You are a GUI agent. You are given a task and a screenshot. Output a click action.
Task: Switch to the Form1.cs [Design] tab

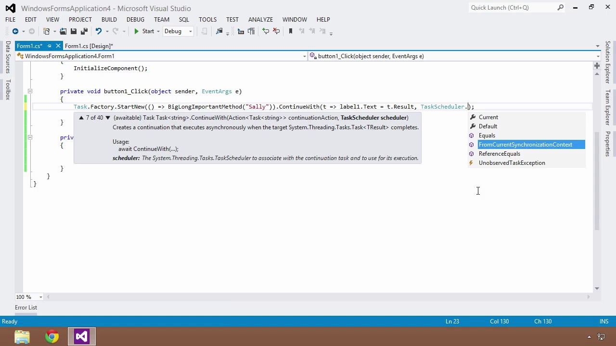(89, 46)
